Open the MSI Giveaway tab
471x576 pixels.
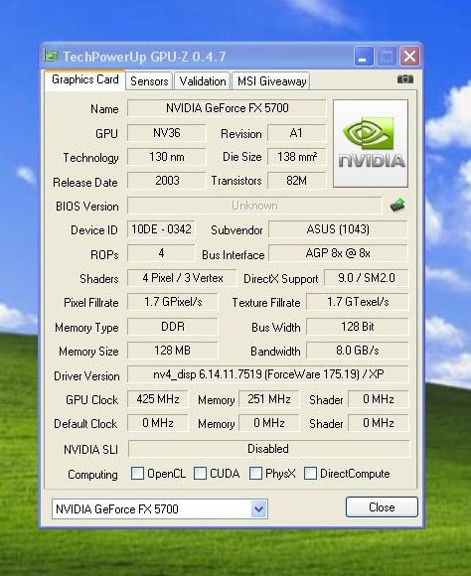point(271,80)
